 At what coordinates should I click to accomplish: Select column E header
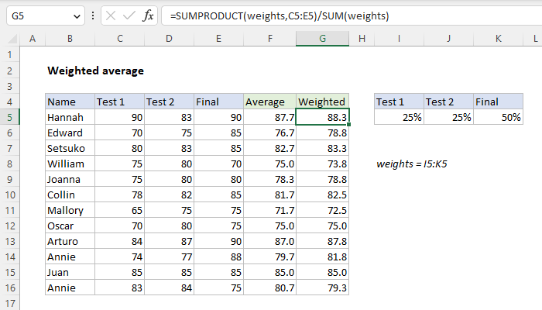[219, 39]
